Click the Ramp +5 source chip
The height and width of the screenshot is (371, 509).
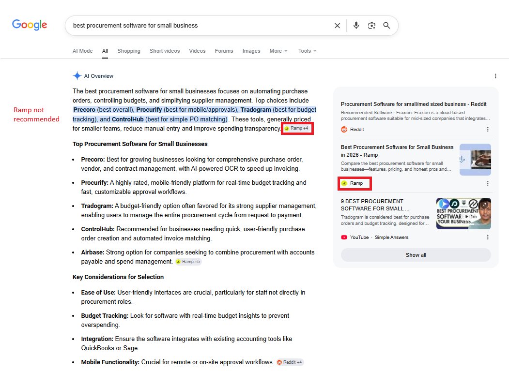pyautogui.click(x=188, y=261)
